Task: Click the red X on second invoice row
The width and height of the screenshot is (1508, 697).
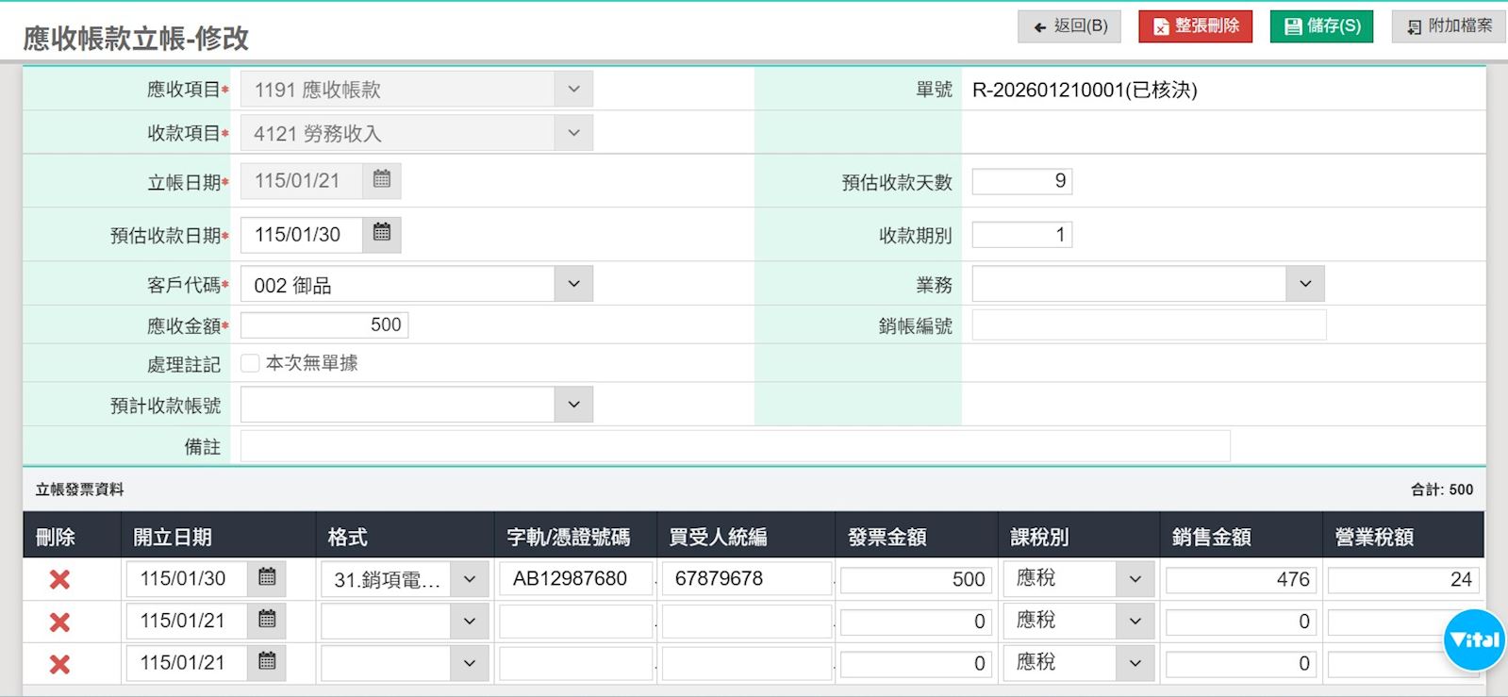Action: click(x=59, y=622)
